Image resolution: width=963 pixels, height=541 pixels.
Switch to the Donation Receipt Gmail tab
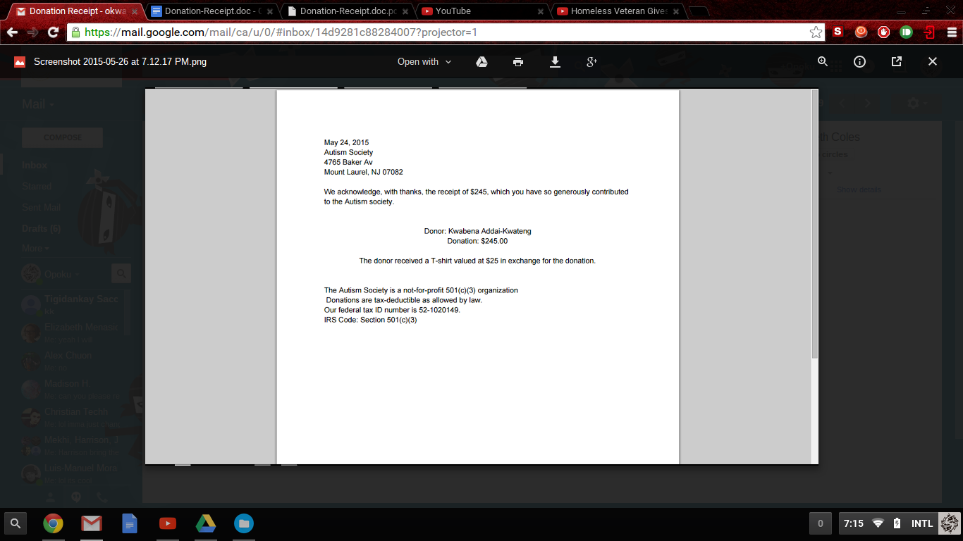(75, 11)
